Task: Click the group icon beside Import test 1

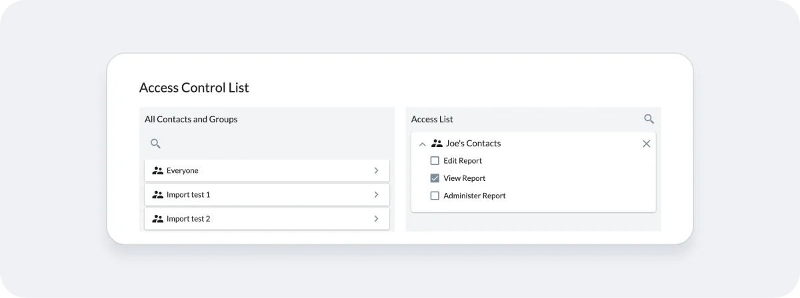Action: tap(158, 195)
